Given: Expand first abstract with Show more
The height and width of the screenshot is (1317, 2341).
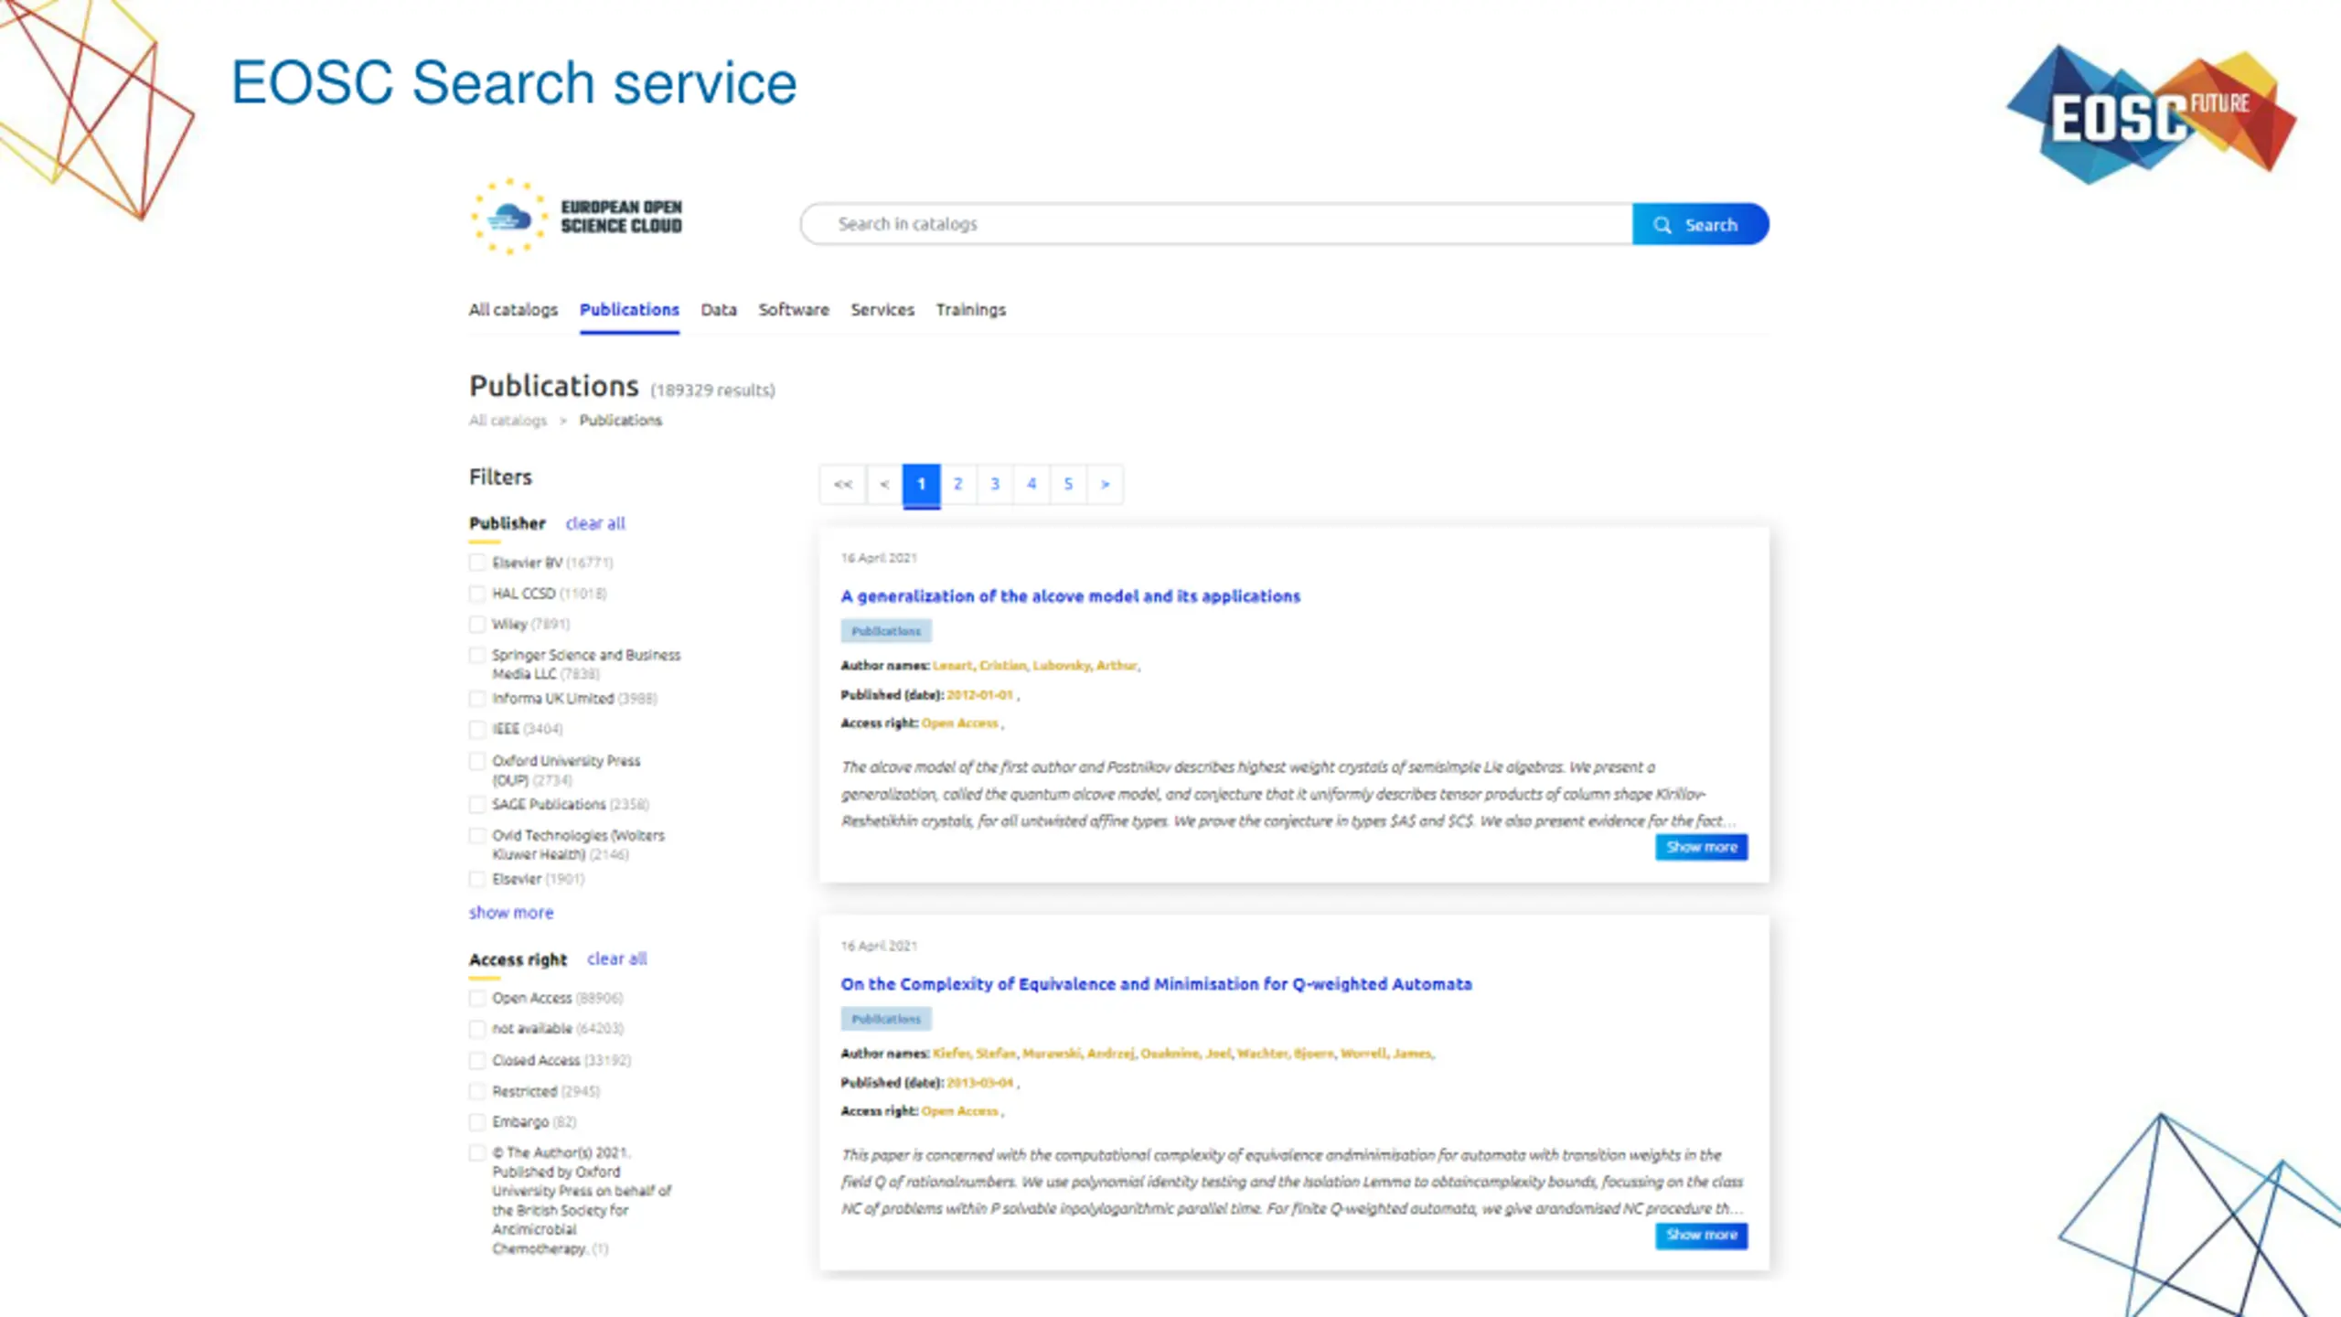Looking at the screenshot, I should pyautogui.click(x=1701, y=847).
